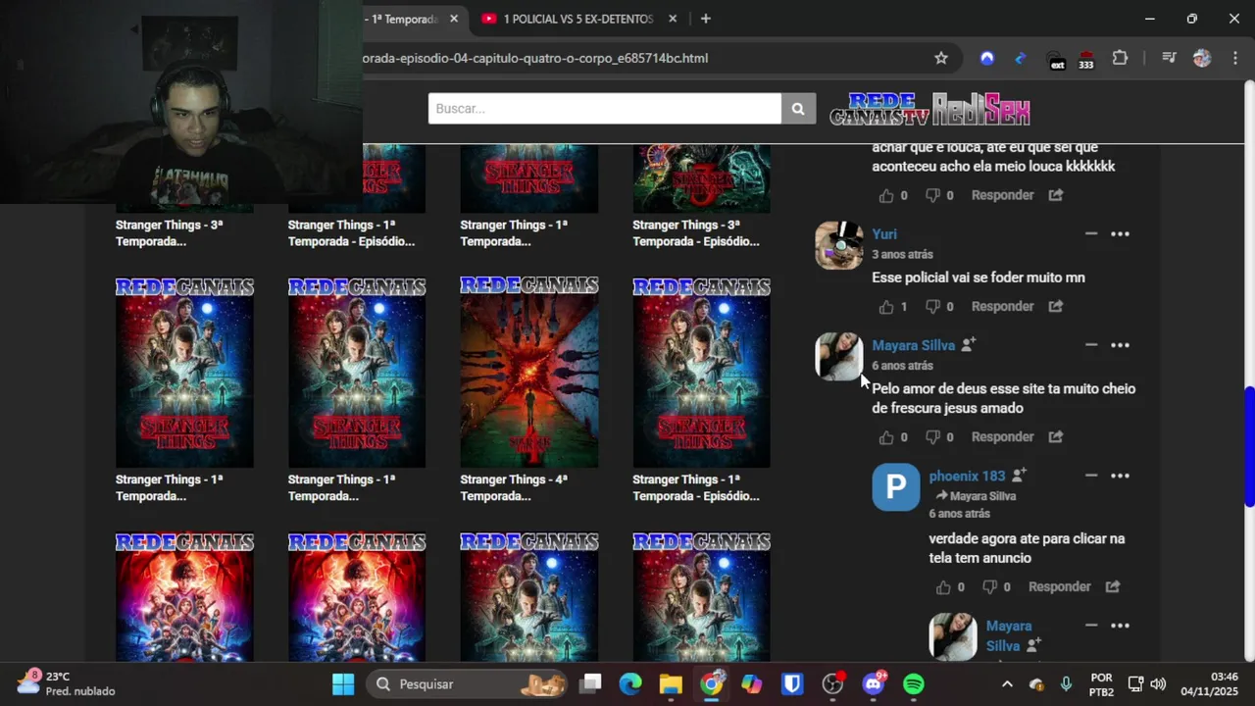Open the extension with 333 badge

coord(1085,59)
